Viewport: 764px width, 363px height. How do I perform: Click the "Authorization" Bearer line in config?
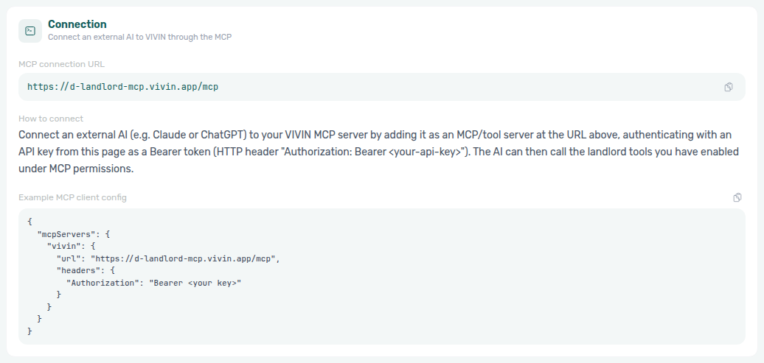154,283
